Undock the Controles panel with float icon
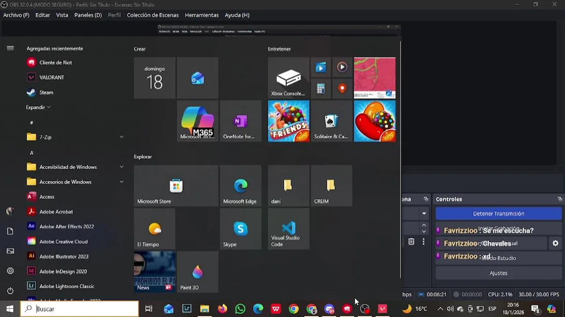This screenshot has width=565, height=317. 559,199
